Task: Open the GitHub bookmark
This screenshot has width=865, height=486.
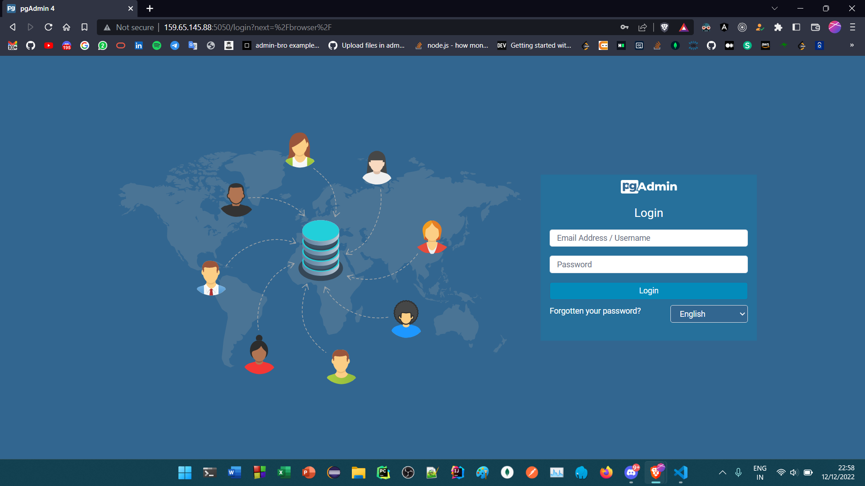Action: pyautogui.click(x=30, y=45)
